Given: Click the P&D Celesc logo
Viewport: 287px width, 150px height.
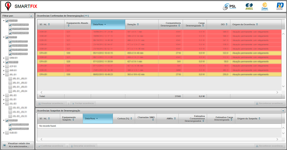Looking at the screenshot, I should click(x=280, y=6).
